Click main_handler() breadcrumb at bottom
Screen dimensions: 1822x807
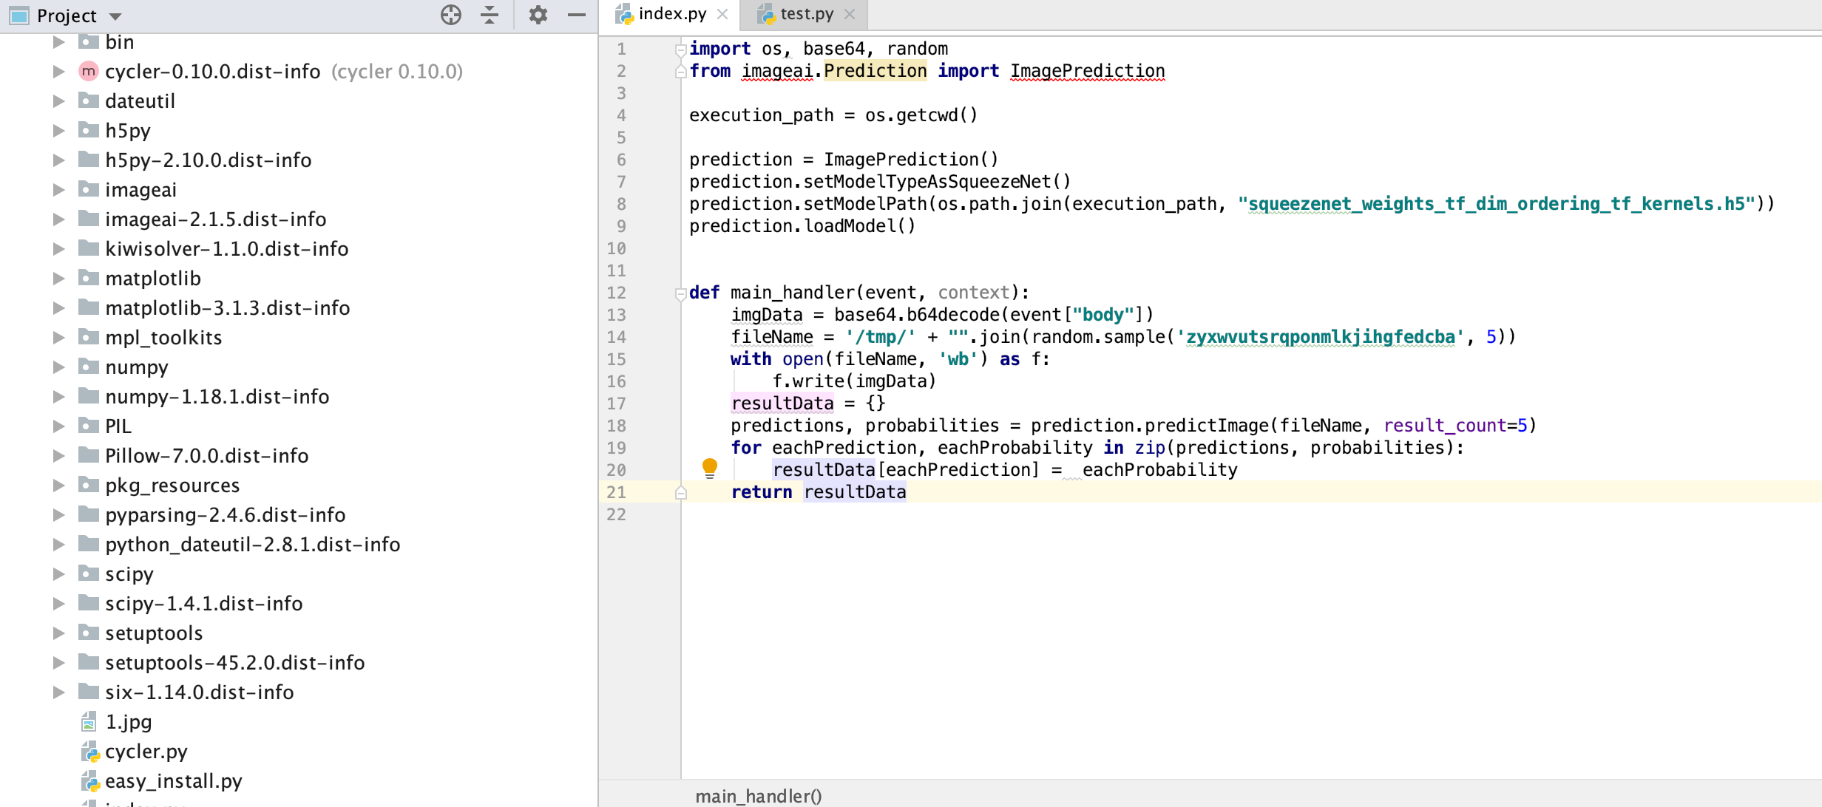(758, 796)
